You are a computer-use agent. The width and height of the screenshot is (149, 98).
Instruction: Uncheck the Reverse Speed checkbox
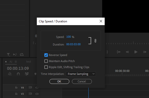click(x=46, y=55)
